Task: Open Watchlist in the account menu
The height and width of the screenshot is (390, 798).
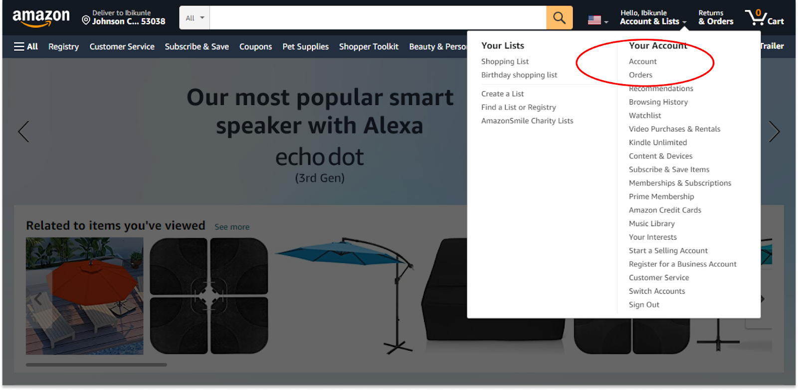Action: [x=644, y=115]
